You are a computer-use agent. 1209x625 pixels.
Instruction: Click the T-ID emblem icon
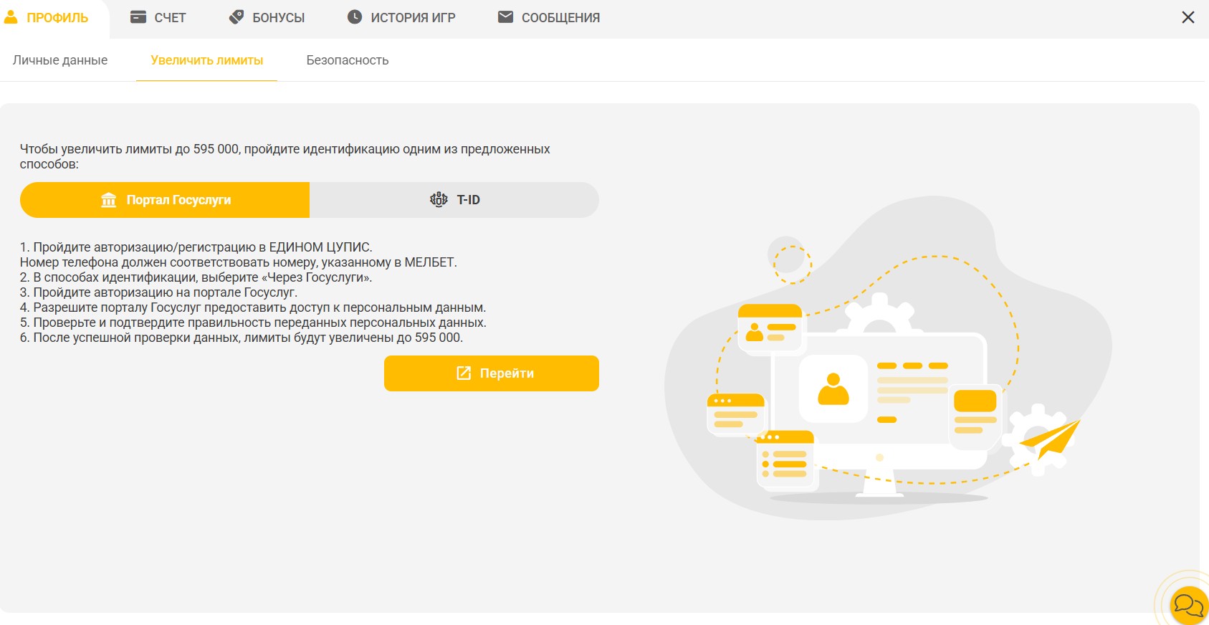[439, 200]
